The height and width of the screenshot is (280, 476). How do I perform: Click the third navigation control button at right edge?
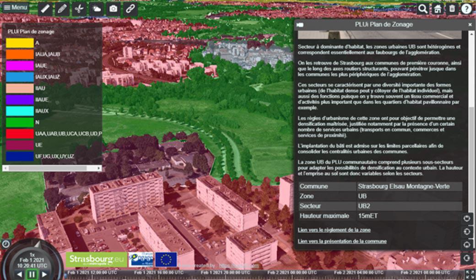pyautogui.click(x=467, y=245)
